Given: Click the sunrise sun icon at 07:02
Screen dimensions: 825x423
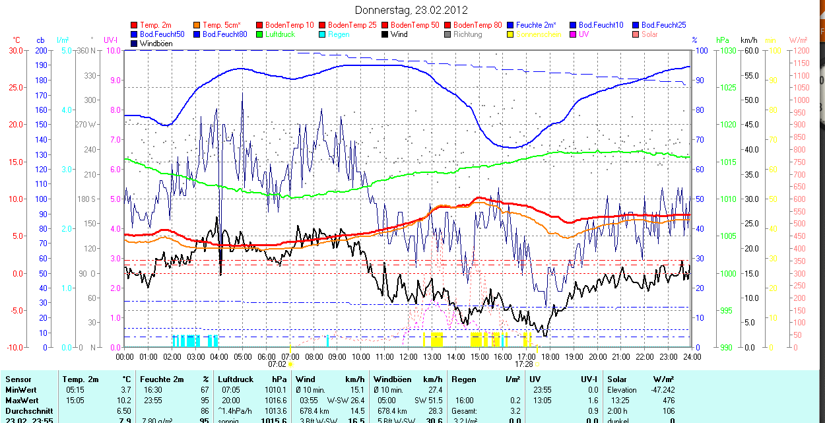Looking at the screenshot, I should 290,364.
